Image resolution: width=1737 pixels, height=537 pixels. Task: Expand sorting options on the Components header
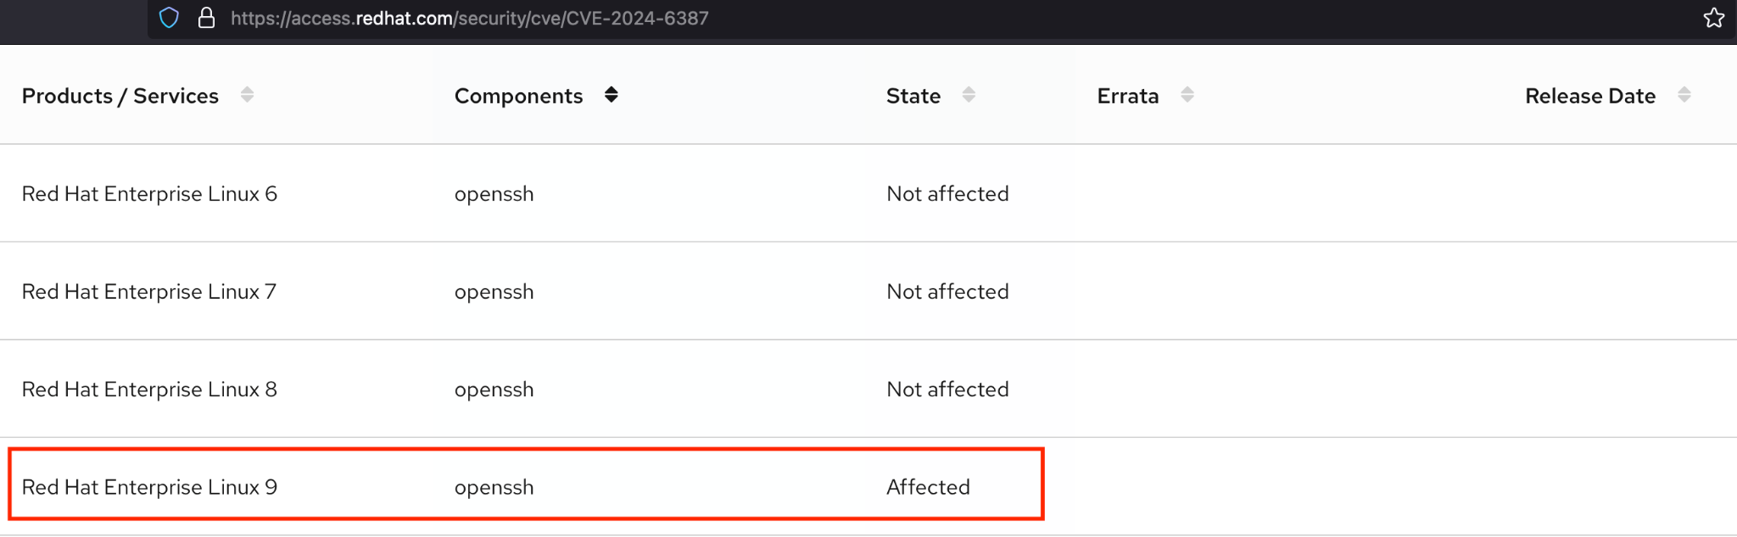coord(612,95)
